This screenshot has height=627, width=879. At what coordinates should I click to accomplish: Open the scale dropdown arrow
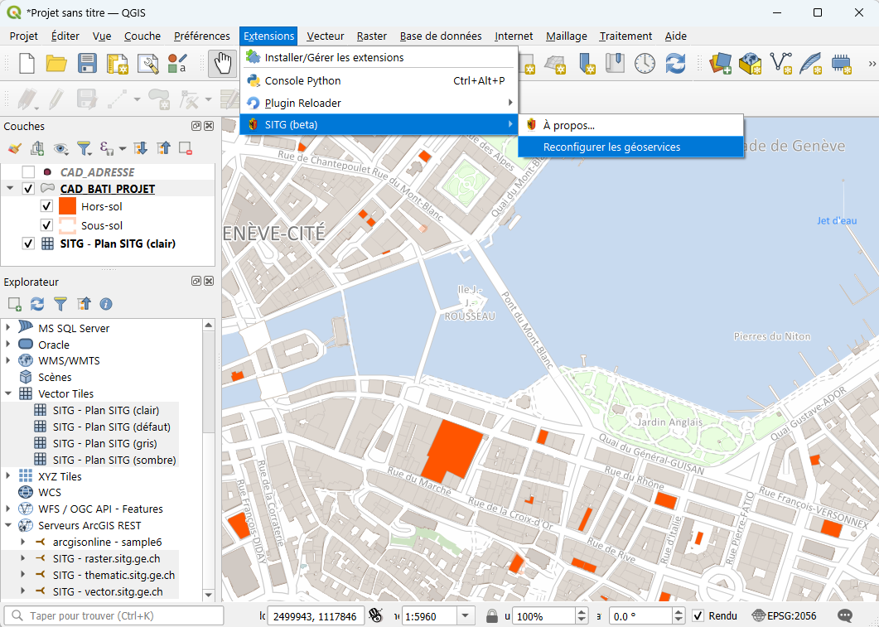pos(466,615)
